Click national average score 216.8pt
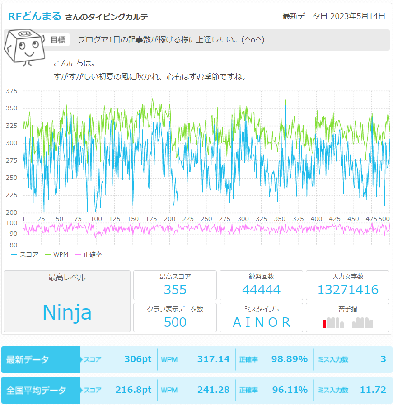This screenshot has width=393, height=405. pos(134,390)
